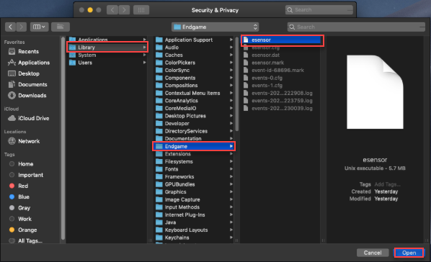
Task: Click Add Tags in preview pane
Action: point(387,184)
